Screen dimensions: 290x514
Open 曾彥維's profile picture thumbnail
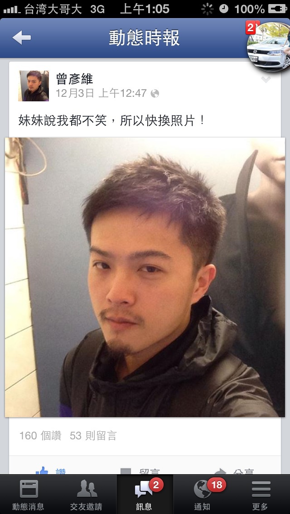34,86
